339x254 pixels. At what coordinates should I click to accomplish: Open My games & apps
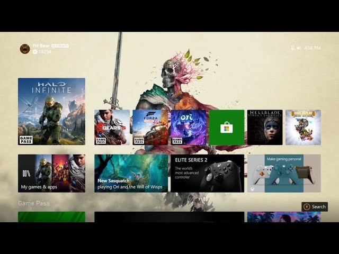51,173
